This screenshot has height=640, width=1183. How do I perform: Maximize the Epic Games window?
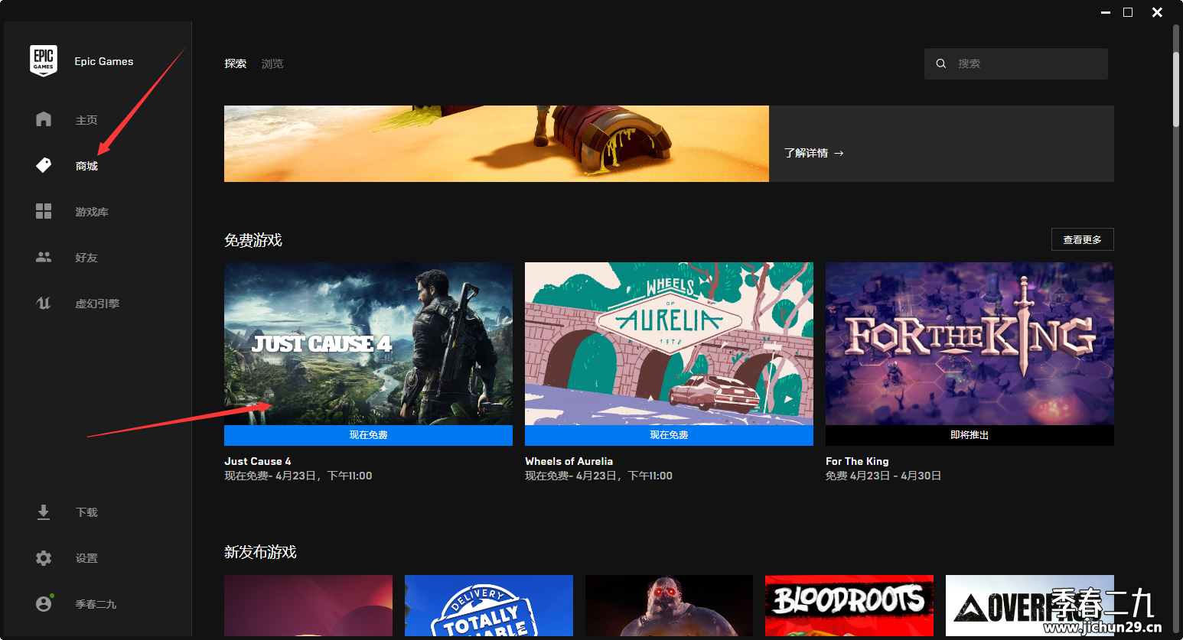tap(1128, 12)
